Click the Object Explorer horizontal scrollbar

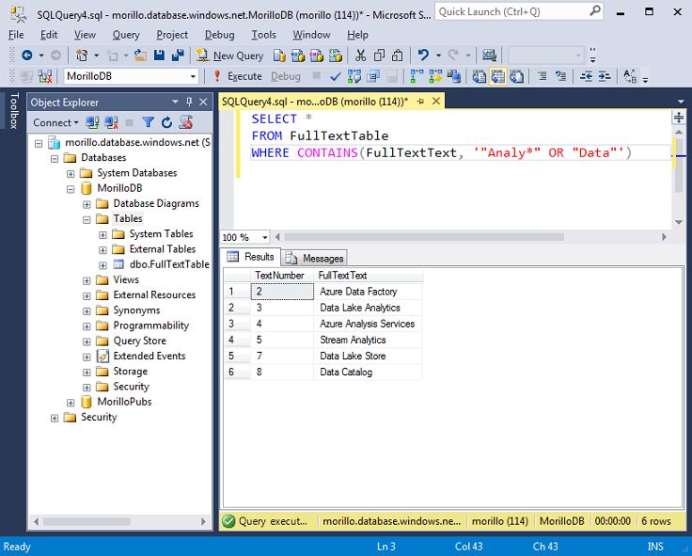click(x=86, y=521)
